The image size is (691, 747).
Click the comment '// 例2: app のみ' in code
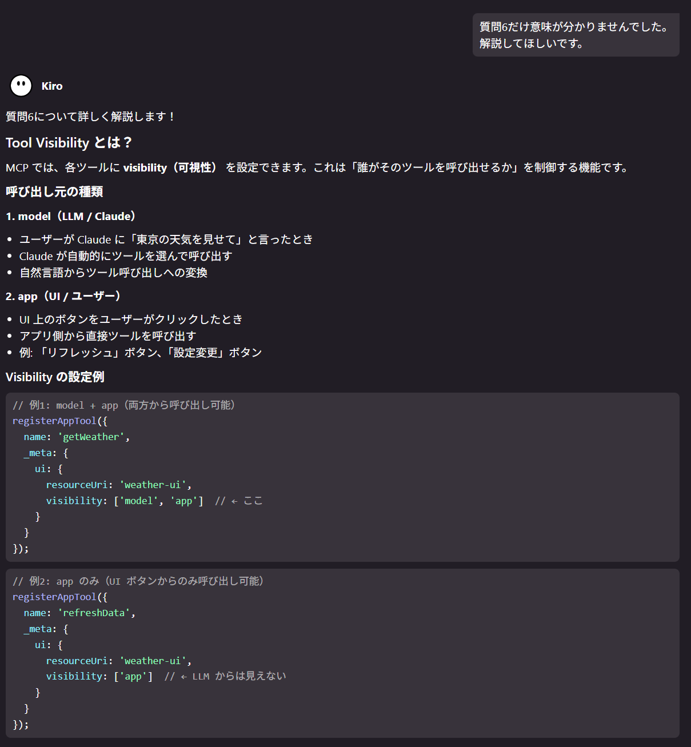[x=138, y=581]
